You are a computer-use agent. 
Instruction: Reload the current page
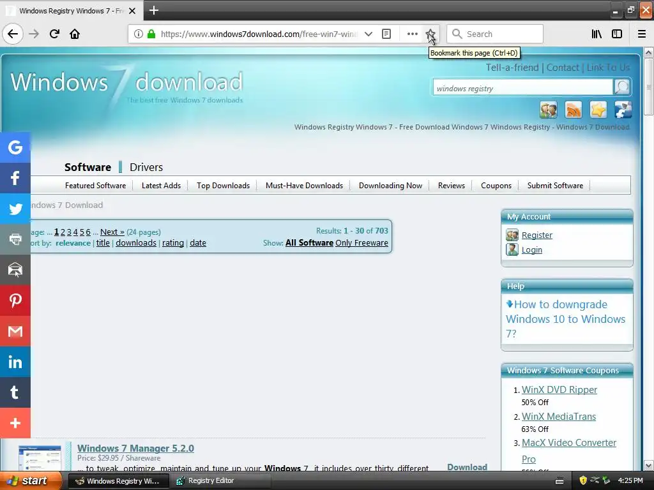[x=54, y=34]
